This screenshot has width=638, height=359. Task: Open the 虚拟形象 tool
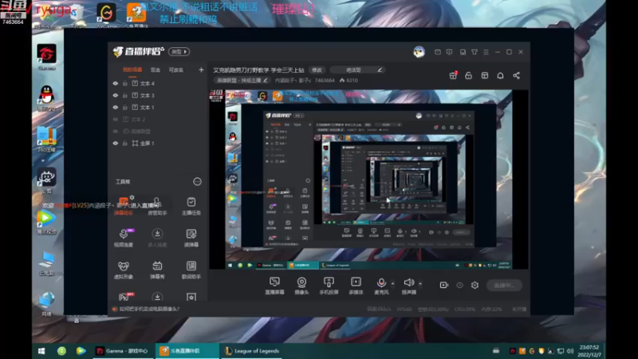[124, 270]
